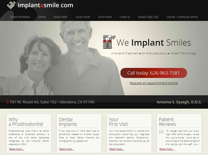Click the quotation mark icon in Patient Reviews
This screenshot has height=155, width=208.
pyautogui.click(x=161, y=131)
